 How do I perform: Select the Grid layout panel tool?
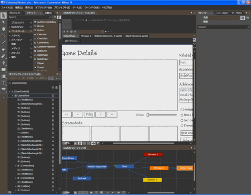[4, 76]
